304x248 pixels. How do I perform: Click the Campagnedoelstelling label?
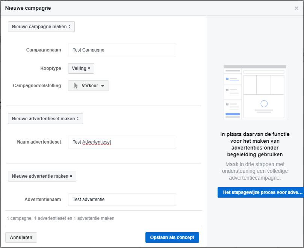click(37, 86)
